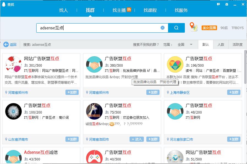Click the location pin icon before 山东省济南市
Viewport: 247px width, 164px height.
6,139
